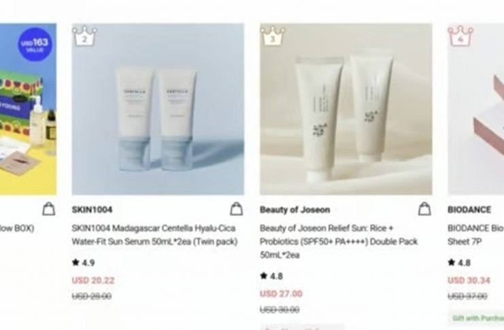
Task: Click star rating 4.8 of Beauty of Joseon
Action: [271, 276]
